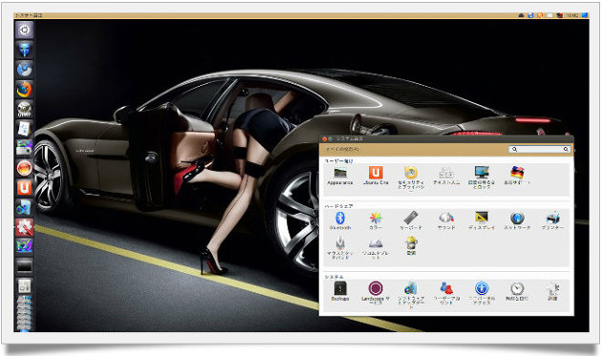Open Landscape Service settings
602x356 pixels.
(376, 293)
